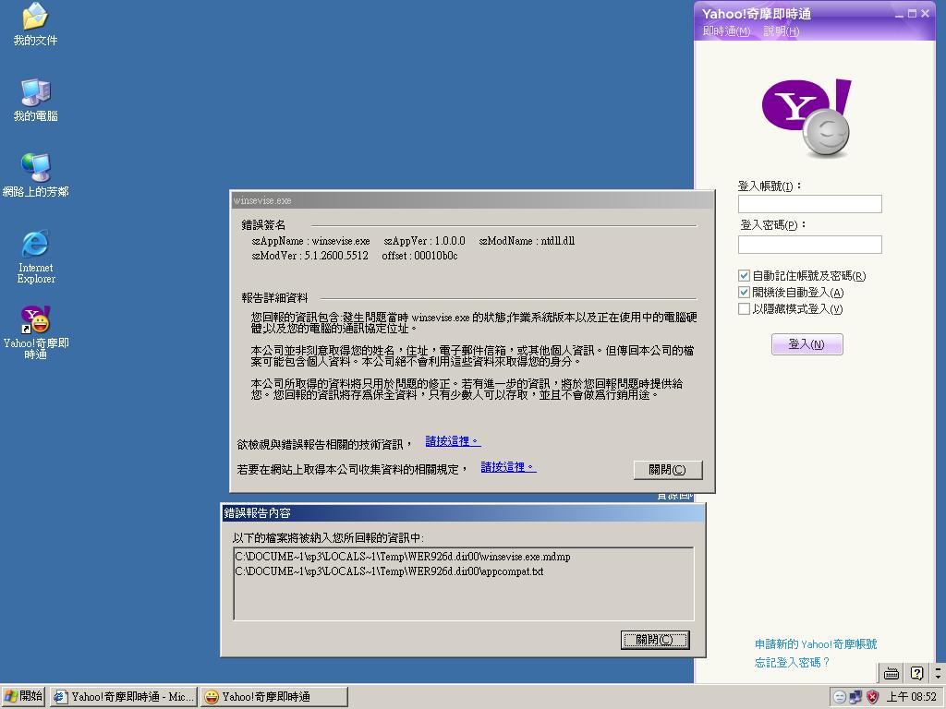This screenshot has width=946, height=709.
Task: Click 請按這裡 link for technical information
Action: (453, 441)
